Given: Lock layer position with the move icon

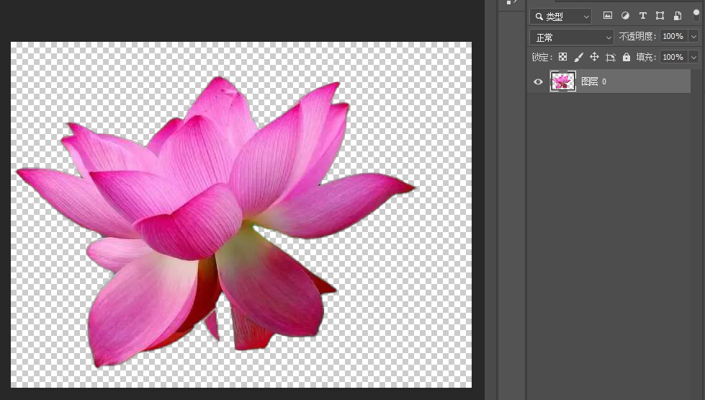Looking at the screenshot, I should [594, 57].
